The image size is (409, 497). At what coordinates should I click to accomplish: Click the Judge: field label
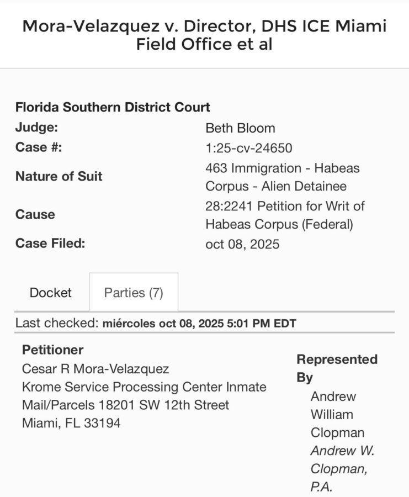tap(36, 128)
